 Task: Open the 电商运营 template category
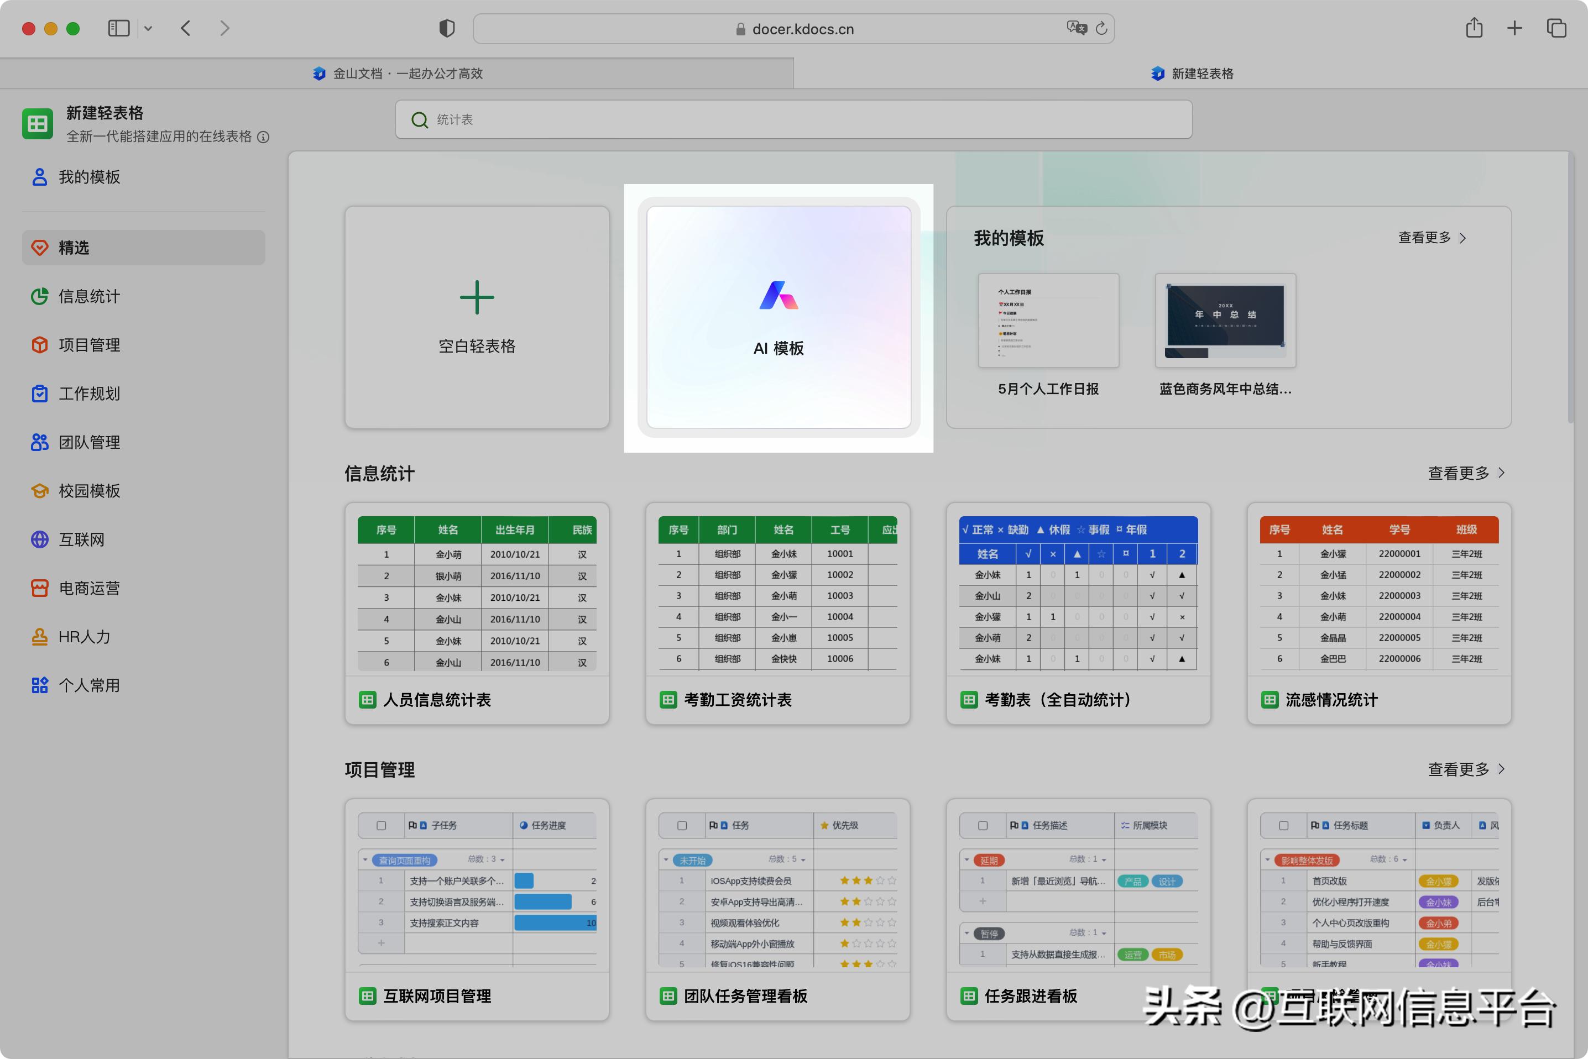[x=88, y=588]
